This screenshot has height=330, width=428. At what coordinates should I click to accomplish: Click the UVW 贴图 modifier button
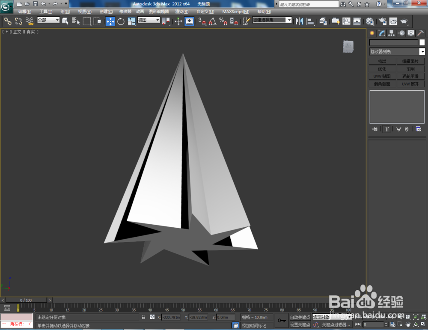point(382,77)
